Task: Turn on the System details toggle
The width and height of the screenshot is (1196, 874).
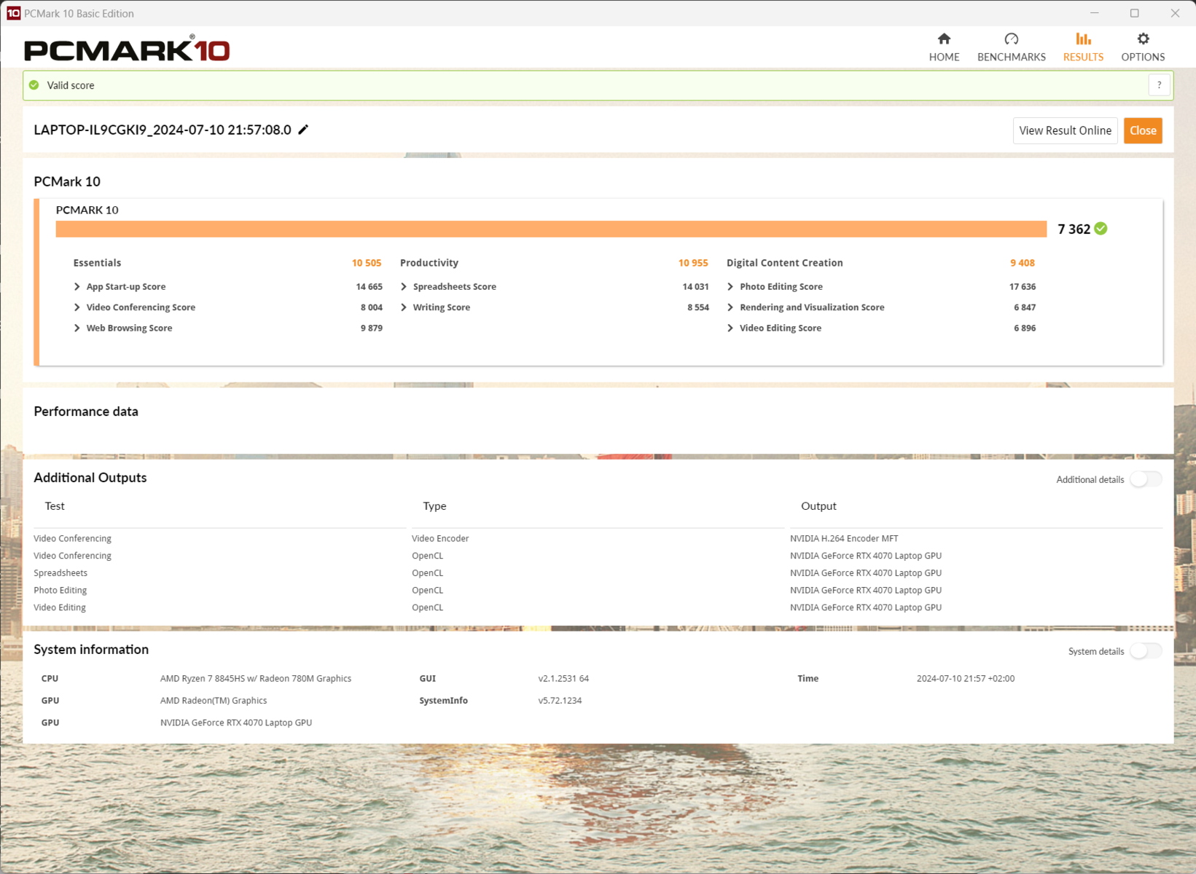Action: (x=1145, y=651)
